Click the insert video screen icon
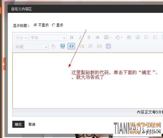This screenshot has width=163, height=138. [63, 46]
